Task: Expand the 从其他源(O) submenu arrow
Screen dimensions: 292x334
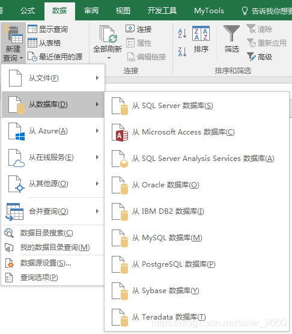Action: [97, 184]
